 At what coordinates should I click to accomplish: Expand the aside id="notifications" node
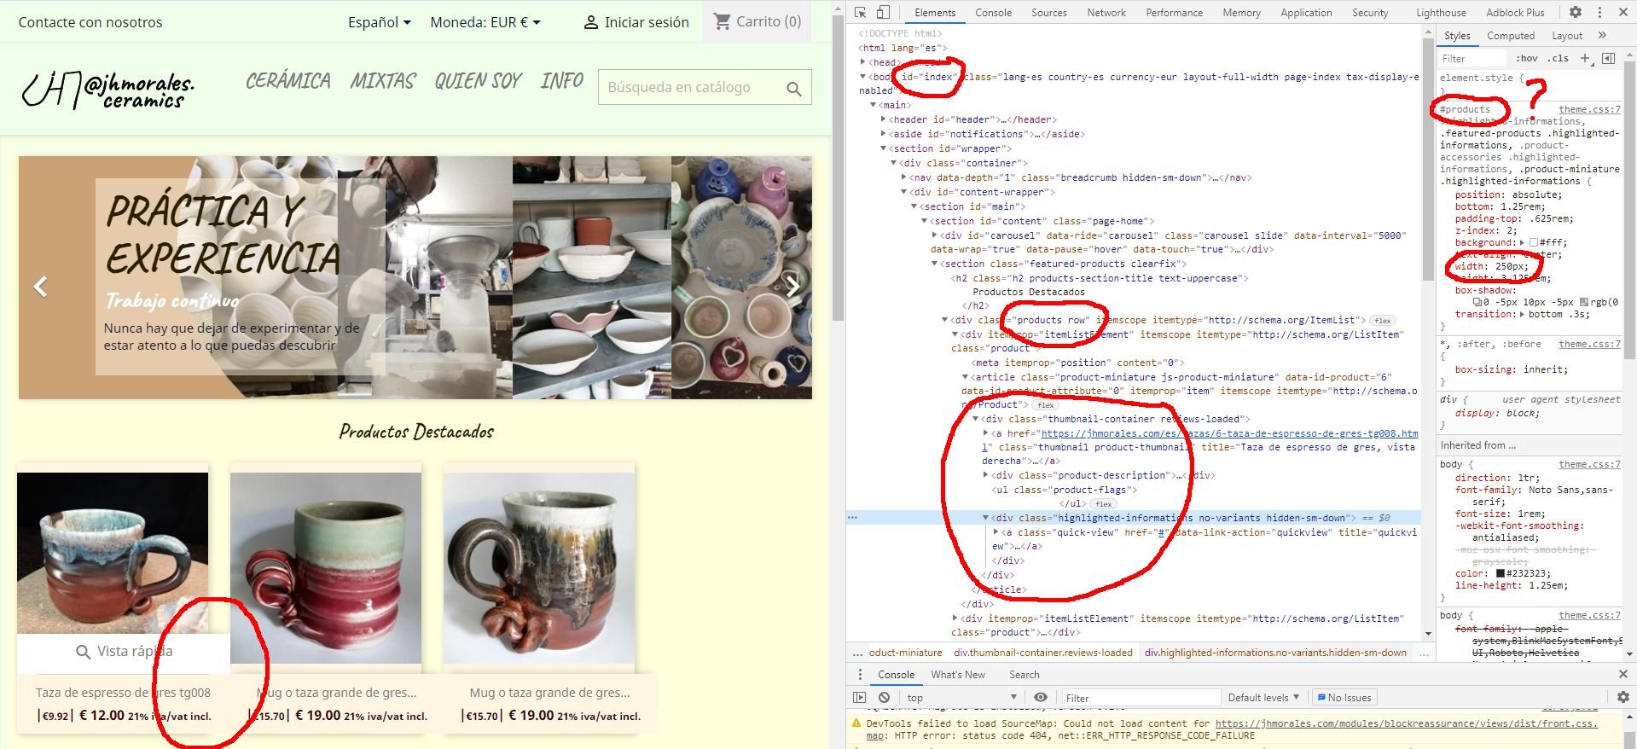pyautogui.click(x=883, y=134)
